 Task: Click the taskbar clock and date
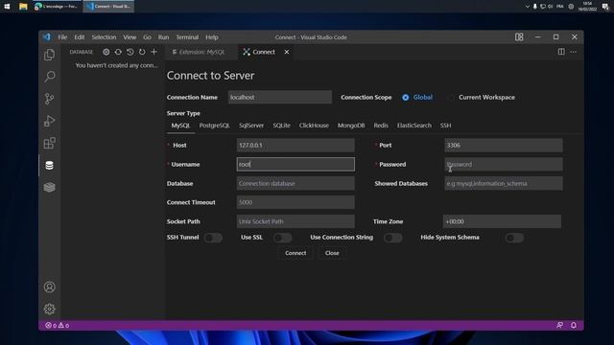pyautogui.click(x=587, y=7)
